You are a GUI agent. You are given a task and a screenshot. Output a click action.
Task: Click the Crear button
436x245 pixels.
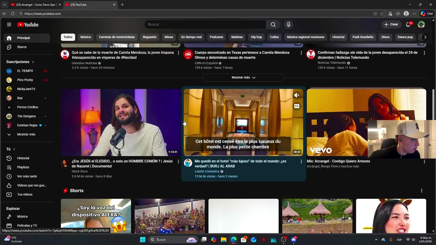tap(391, 24)
